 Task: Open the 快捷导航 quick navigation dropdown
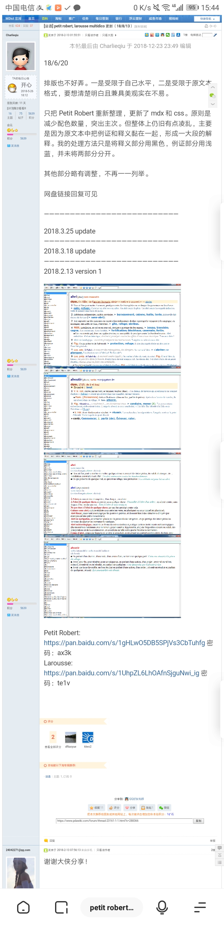click(x=207, y=19)
